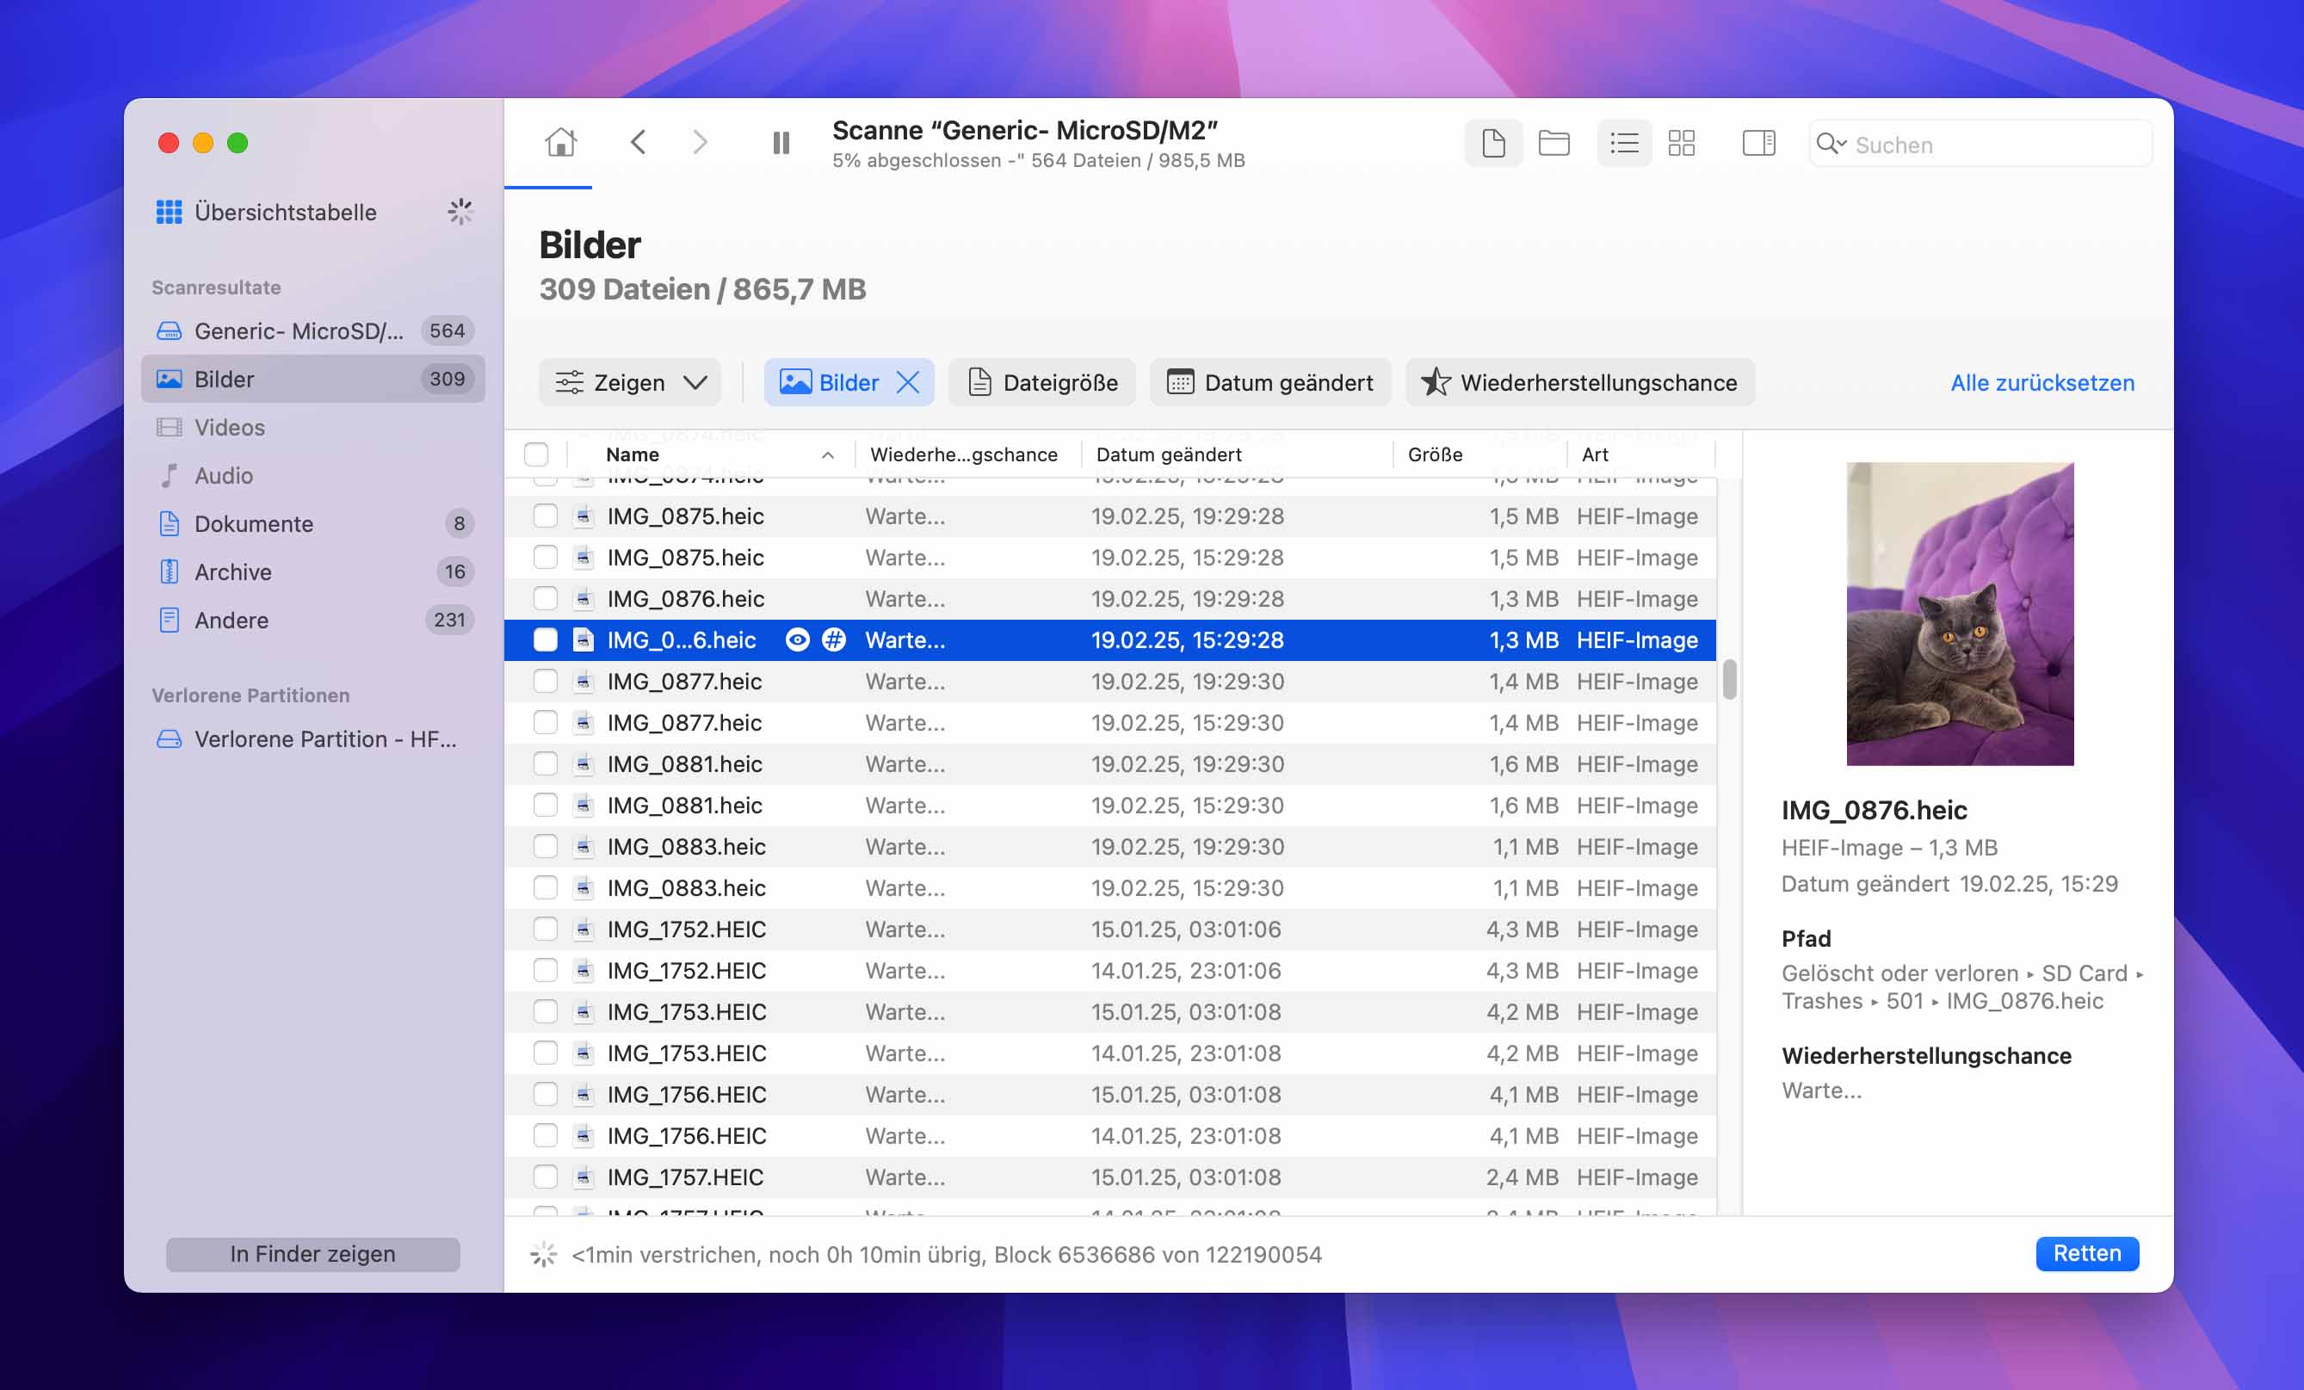Open the Dateigröße filter
The width and height of the screenshot is (2304, 1390).
click(1041, 381)
